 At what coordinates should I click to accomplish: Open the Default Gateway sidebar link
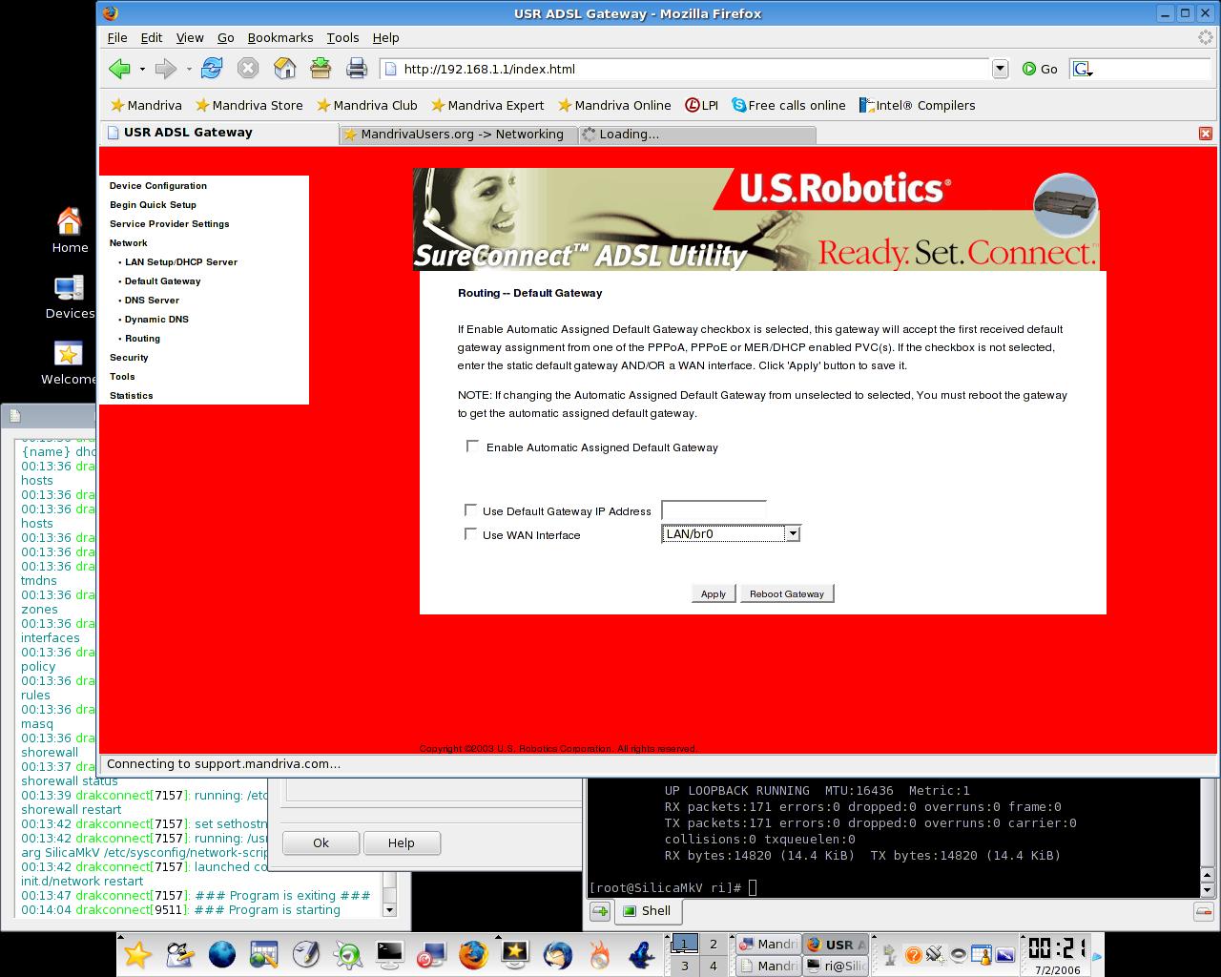pyautogui.click(x=163, y=281)
